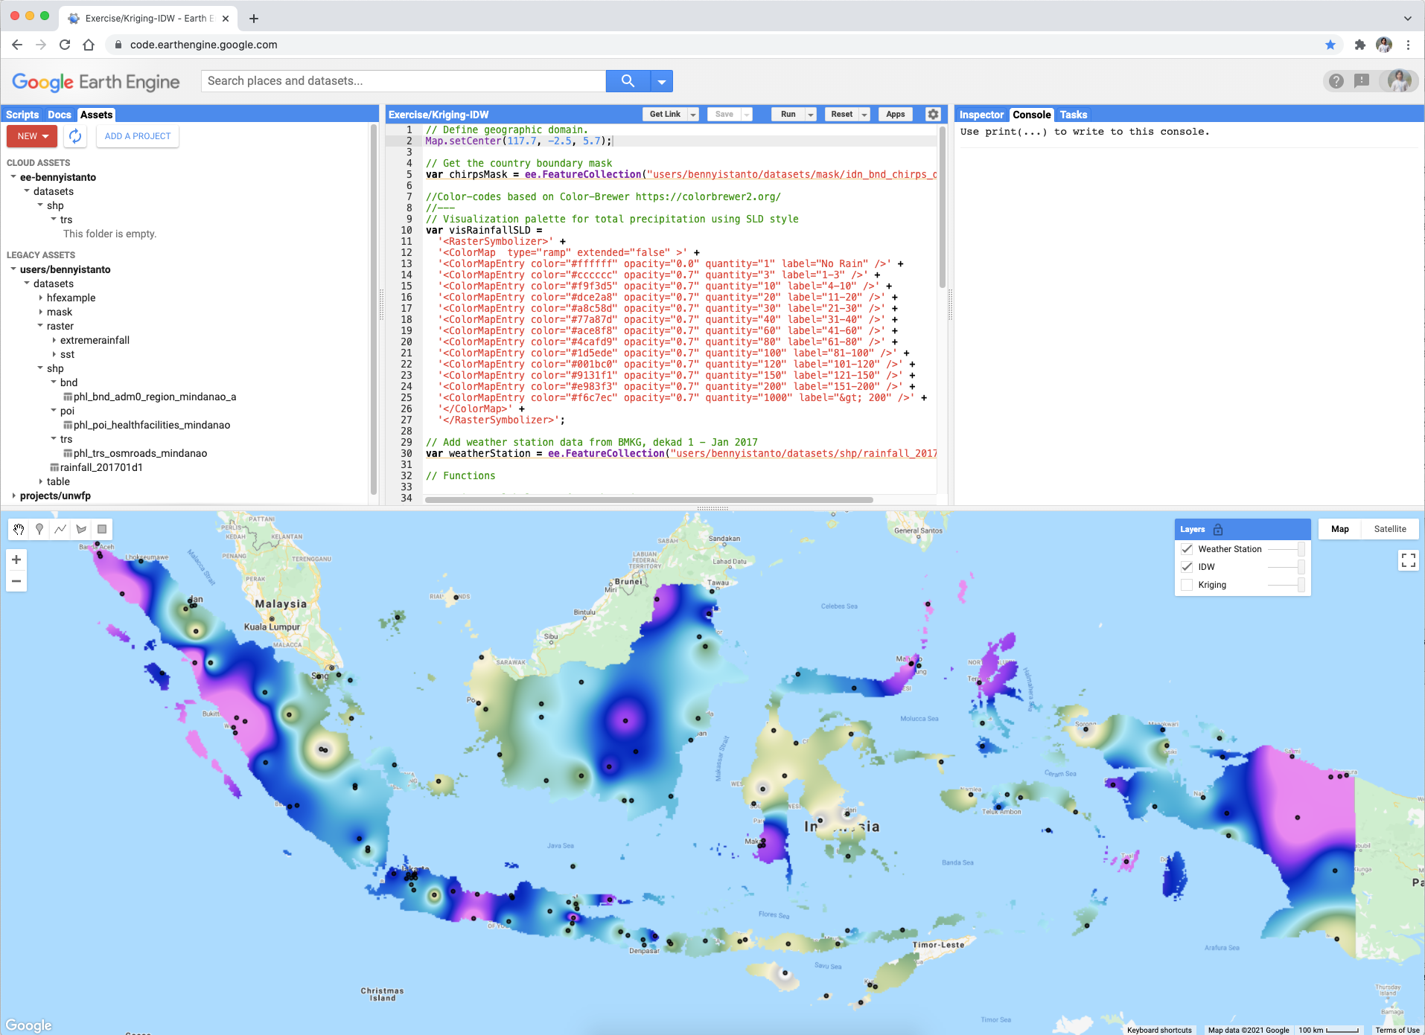Disable the IDW layer checkbox
This screenshot has height=1035, width=1425.
point(1187,567)
